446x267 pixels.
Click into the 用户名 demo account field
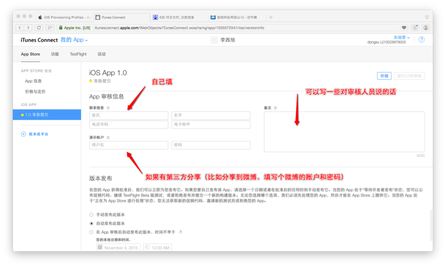pyautogui.click(x=128, y=145)
